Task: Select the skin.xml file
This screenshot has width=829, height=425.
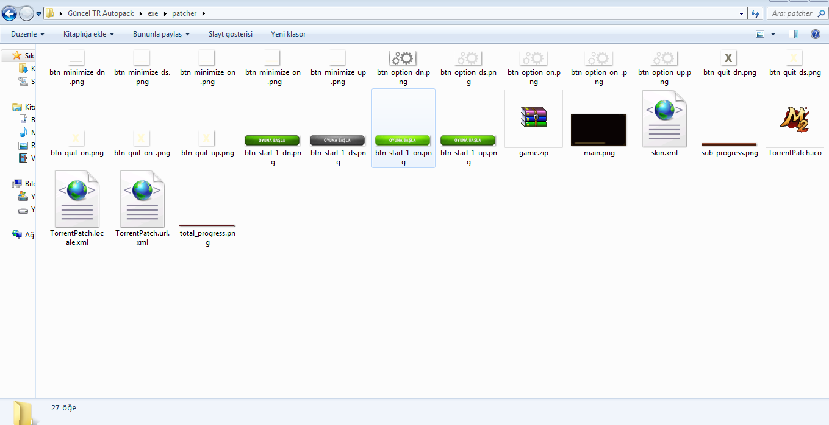Action: 664,118
